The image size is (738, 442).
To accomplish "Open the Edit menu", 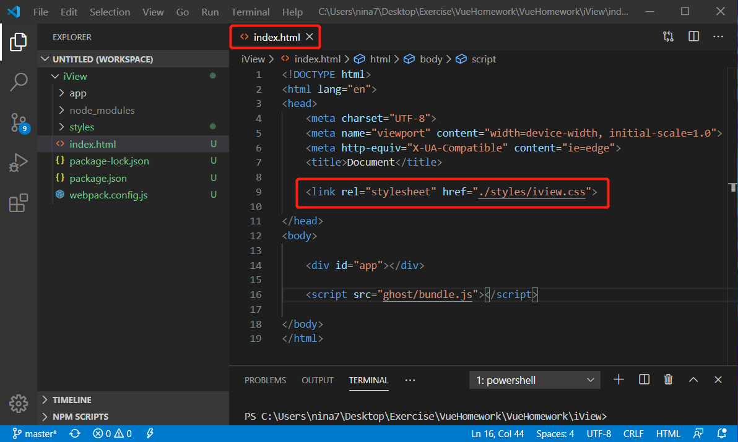I will [x=69, y=12].
